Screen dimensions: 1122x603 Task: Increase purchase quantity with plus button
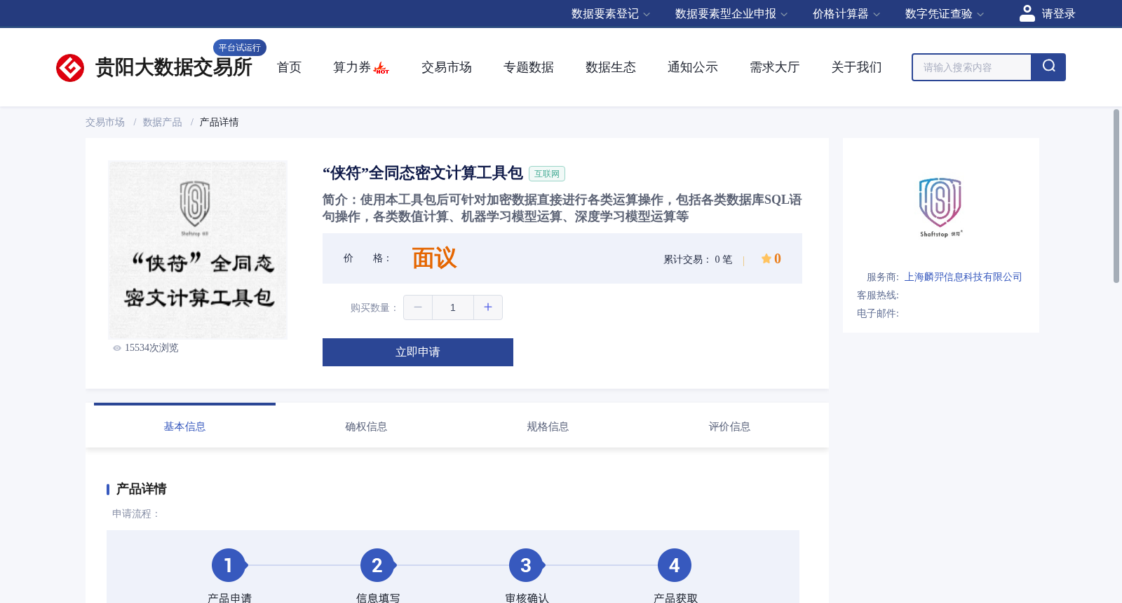[x=488, y=307]
